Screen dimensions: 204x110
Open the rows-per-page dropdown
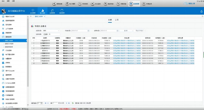40,103
